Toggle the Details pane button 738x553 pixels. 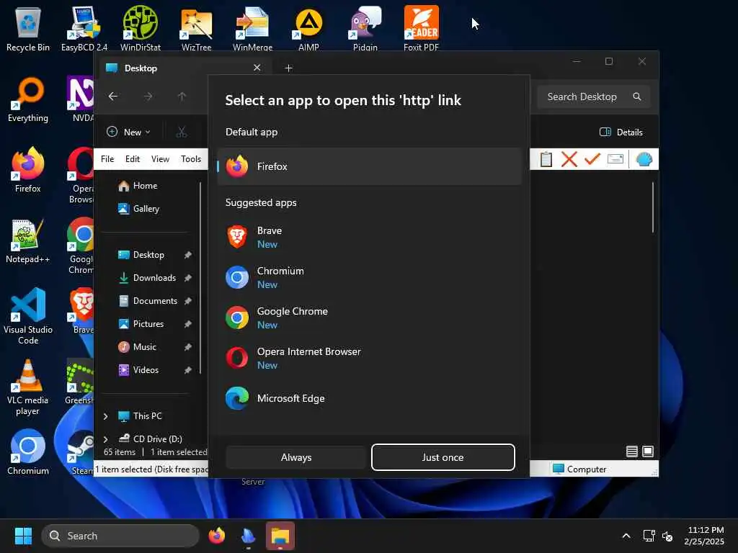point(621,132)
